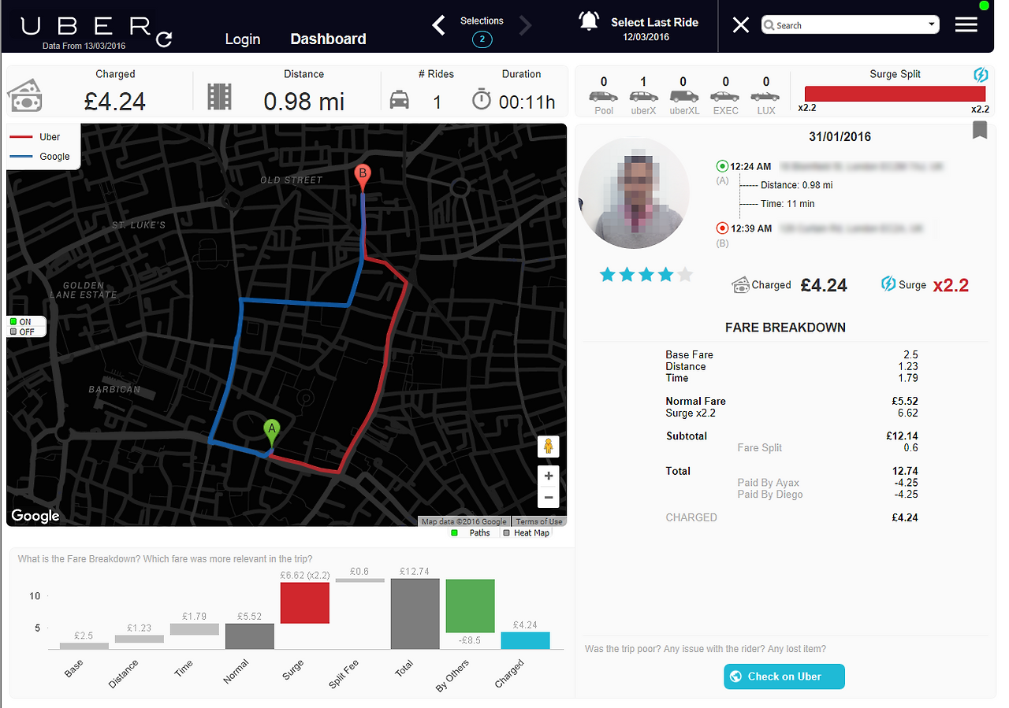The width and height of the screenshot is (1009, 708).
Task: Enable the Paths map mode
Action: point(471,533)
